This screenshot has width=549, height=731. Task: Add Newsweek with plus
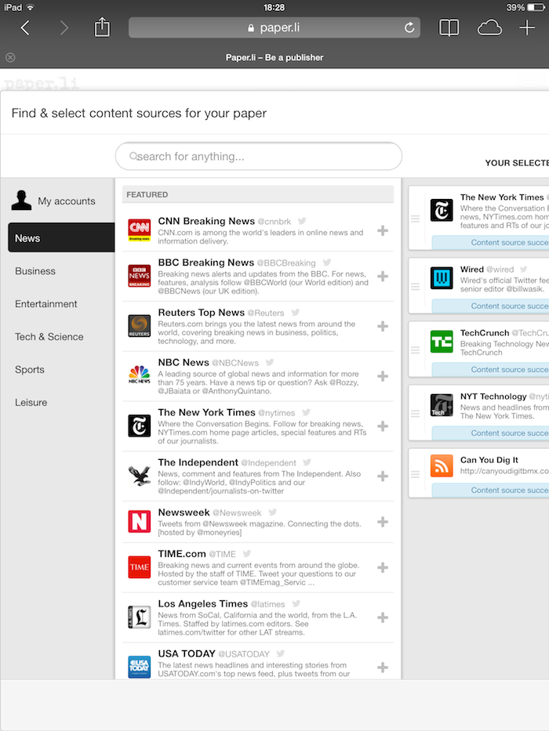click(x=383, y=522)
